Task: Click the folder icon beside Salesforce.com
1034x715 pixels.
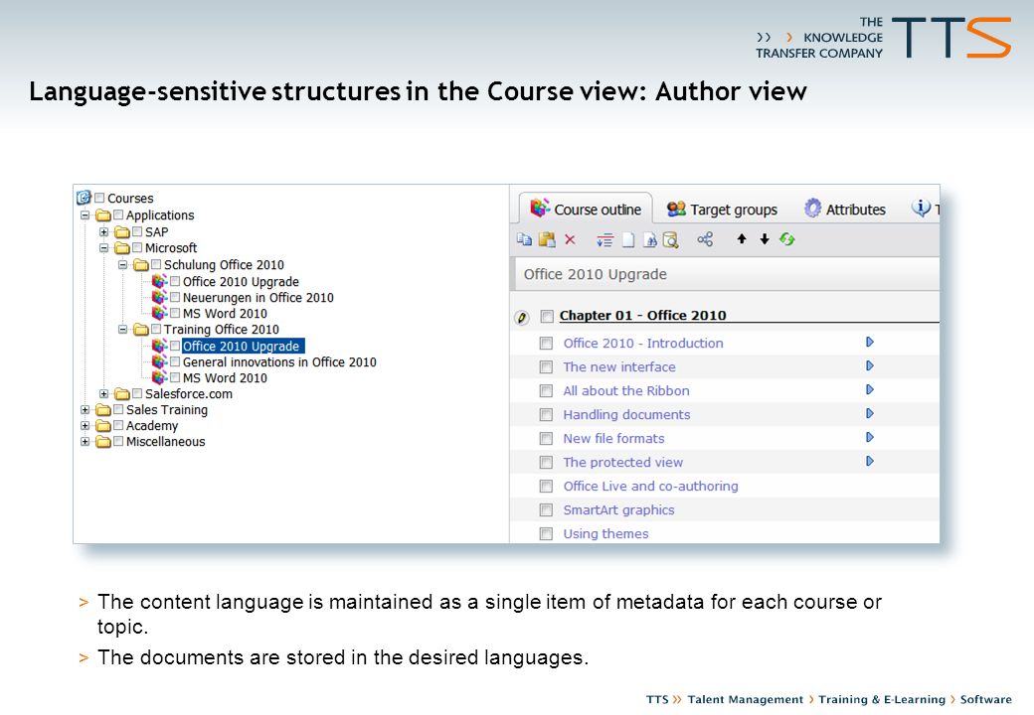Action: point(122,393)
